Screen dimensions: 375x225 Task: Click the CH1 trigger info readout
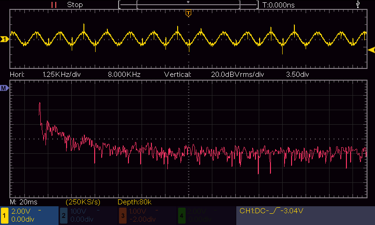point(271,211)
